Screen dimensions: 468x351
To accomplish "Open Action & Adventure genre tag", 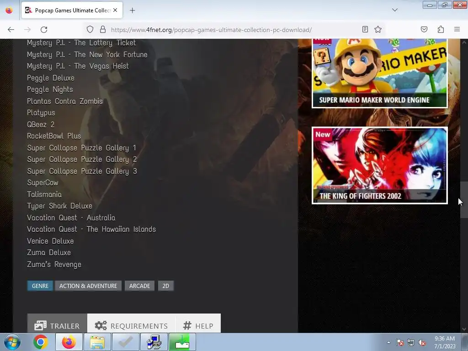I will pos(88,286).
